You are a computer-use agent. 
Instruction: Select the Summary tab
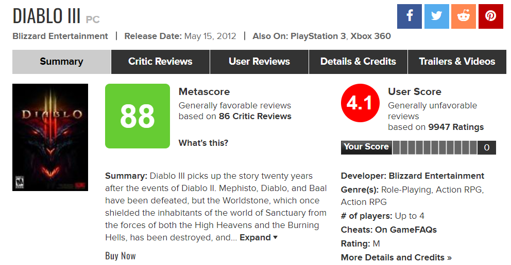(61, 62)
